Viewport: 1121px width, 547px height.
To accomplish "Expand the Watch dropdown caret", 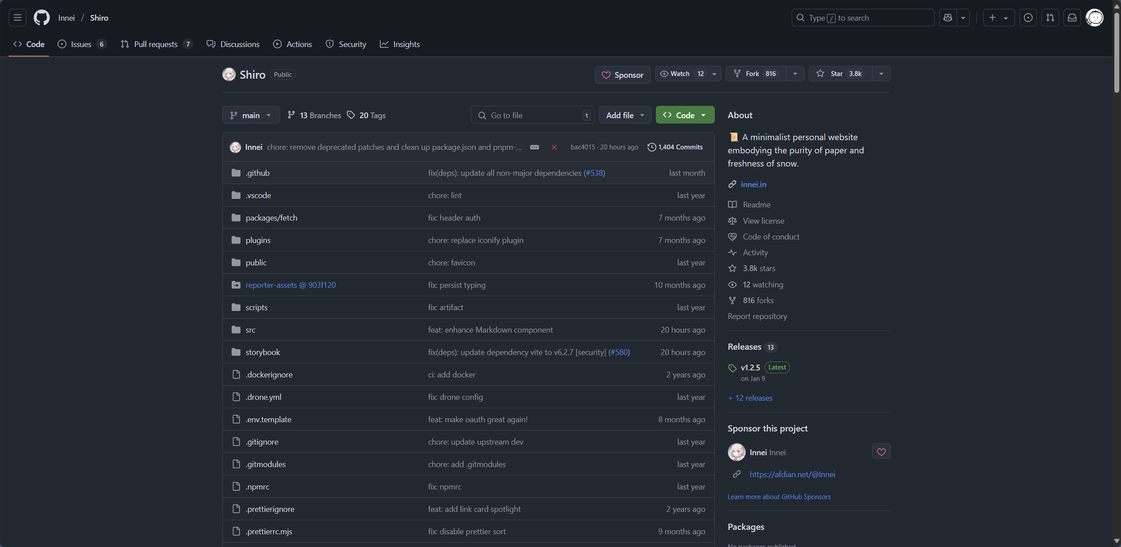I will click(x=714, y=74).
